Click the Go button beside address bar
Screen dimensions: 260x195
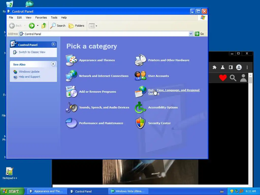click(x=200, y=34)
